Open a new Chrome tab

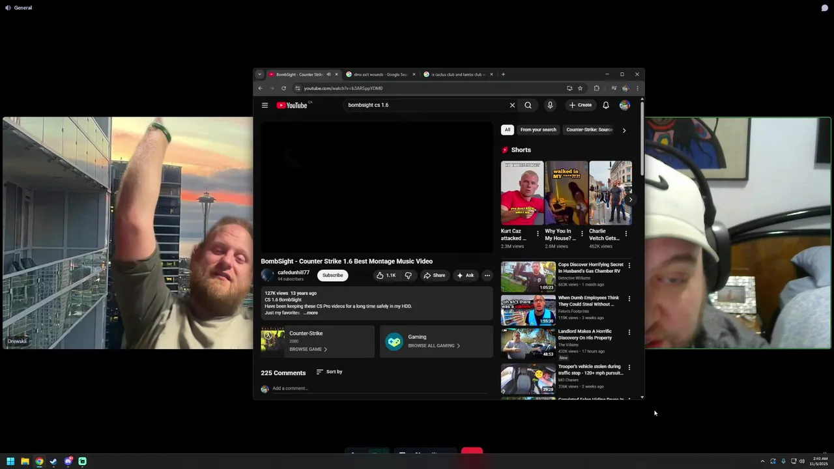(503, 74)
